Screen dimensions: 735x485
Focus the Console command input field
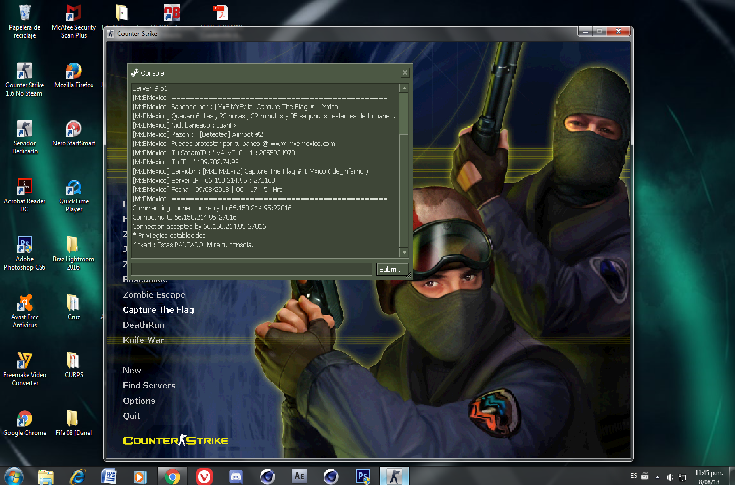(x=251, y=269)
